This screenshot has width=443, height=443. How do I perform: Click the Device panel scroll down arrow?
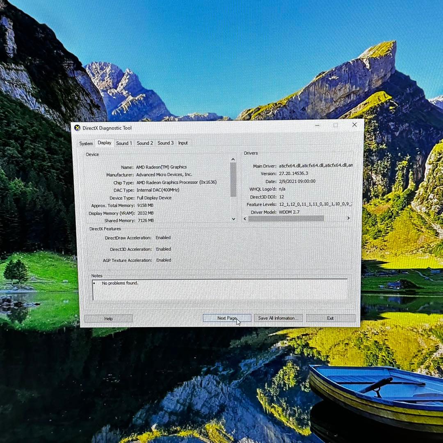pos(233,219)
